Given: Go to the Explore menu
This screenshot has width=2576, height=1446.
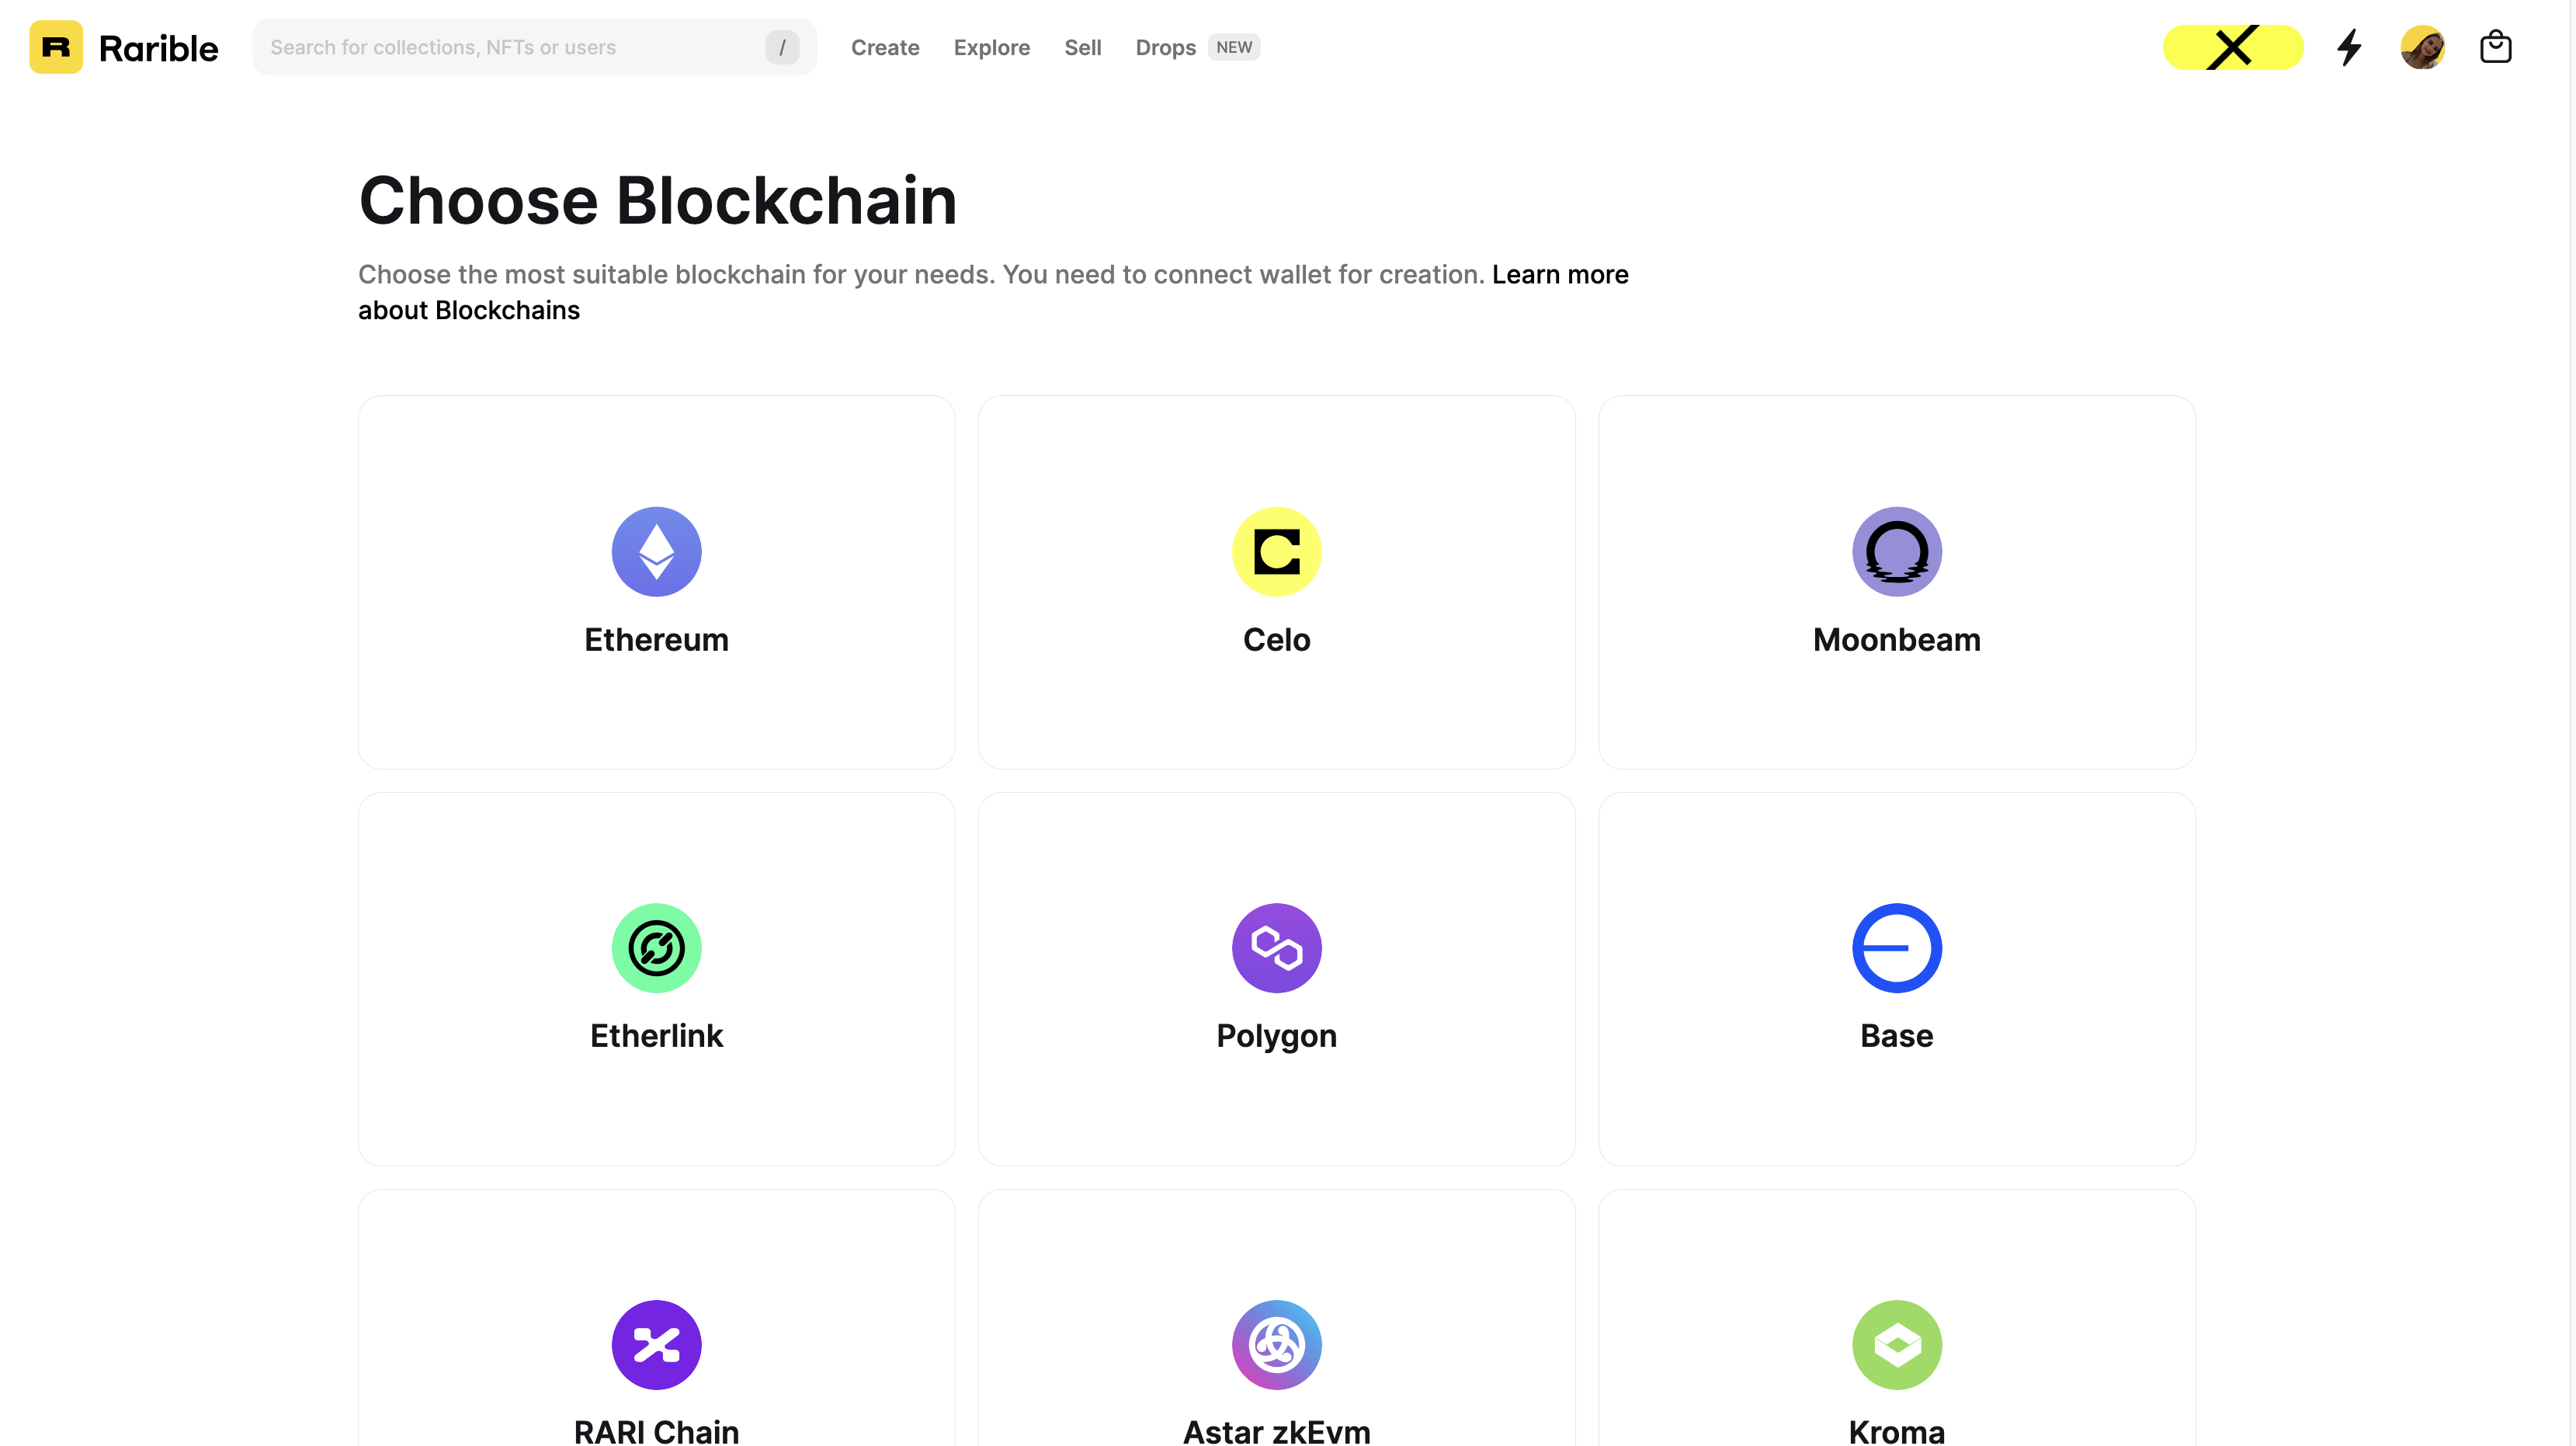Looking at the screenshot, I should tap(991, 47).
